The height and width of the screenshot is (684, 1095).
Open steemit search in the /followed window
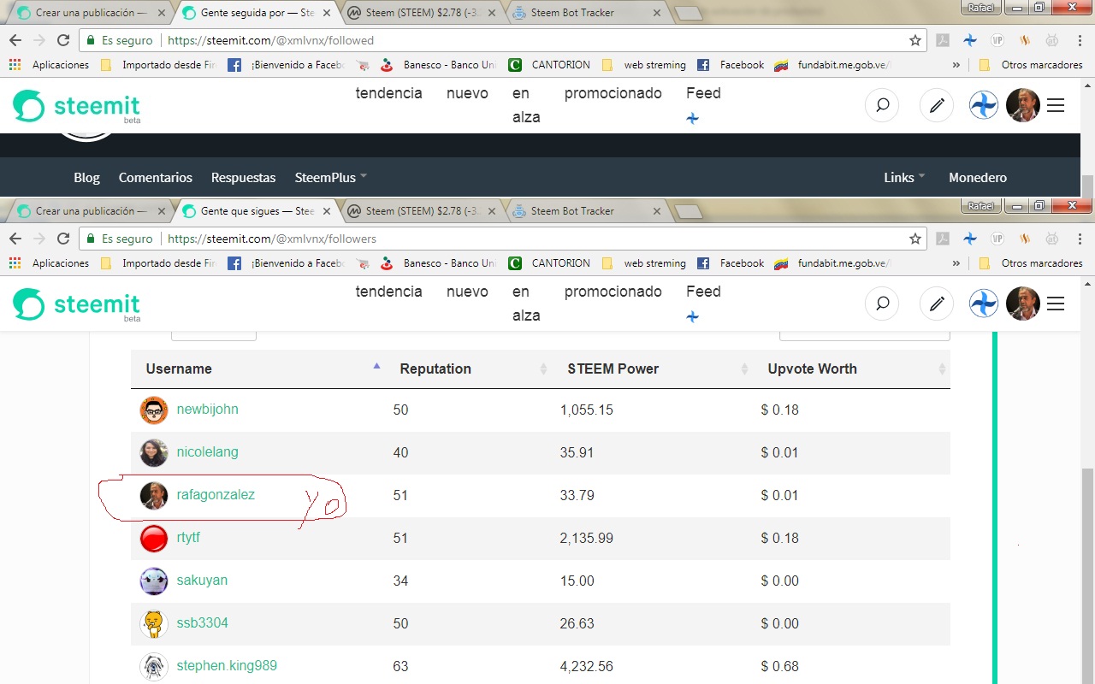pyautogui.click(x=882, y=105)
